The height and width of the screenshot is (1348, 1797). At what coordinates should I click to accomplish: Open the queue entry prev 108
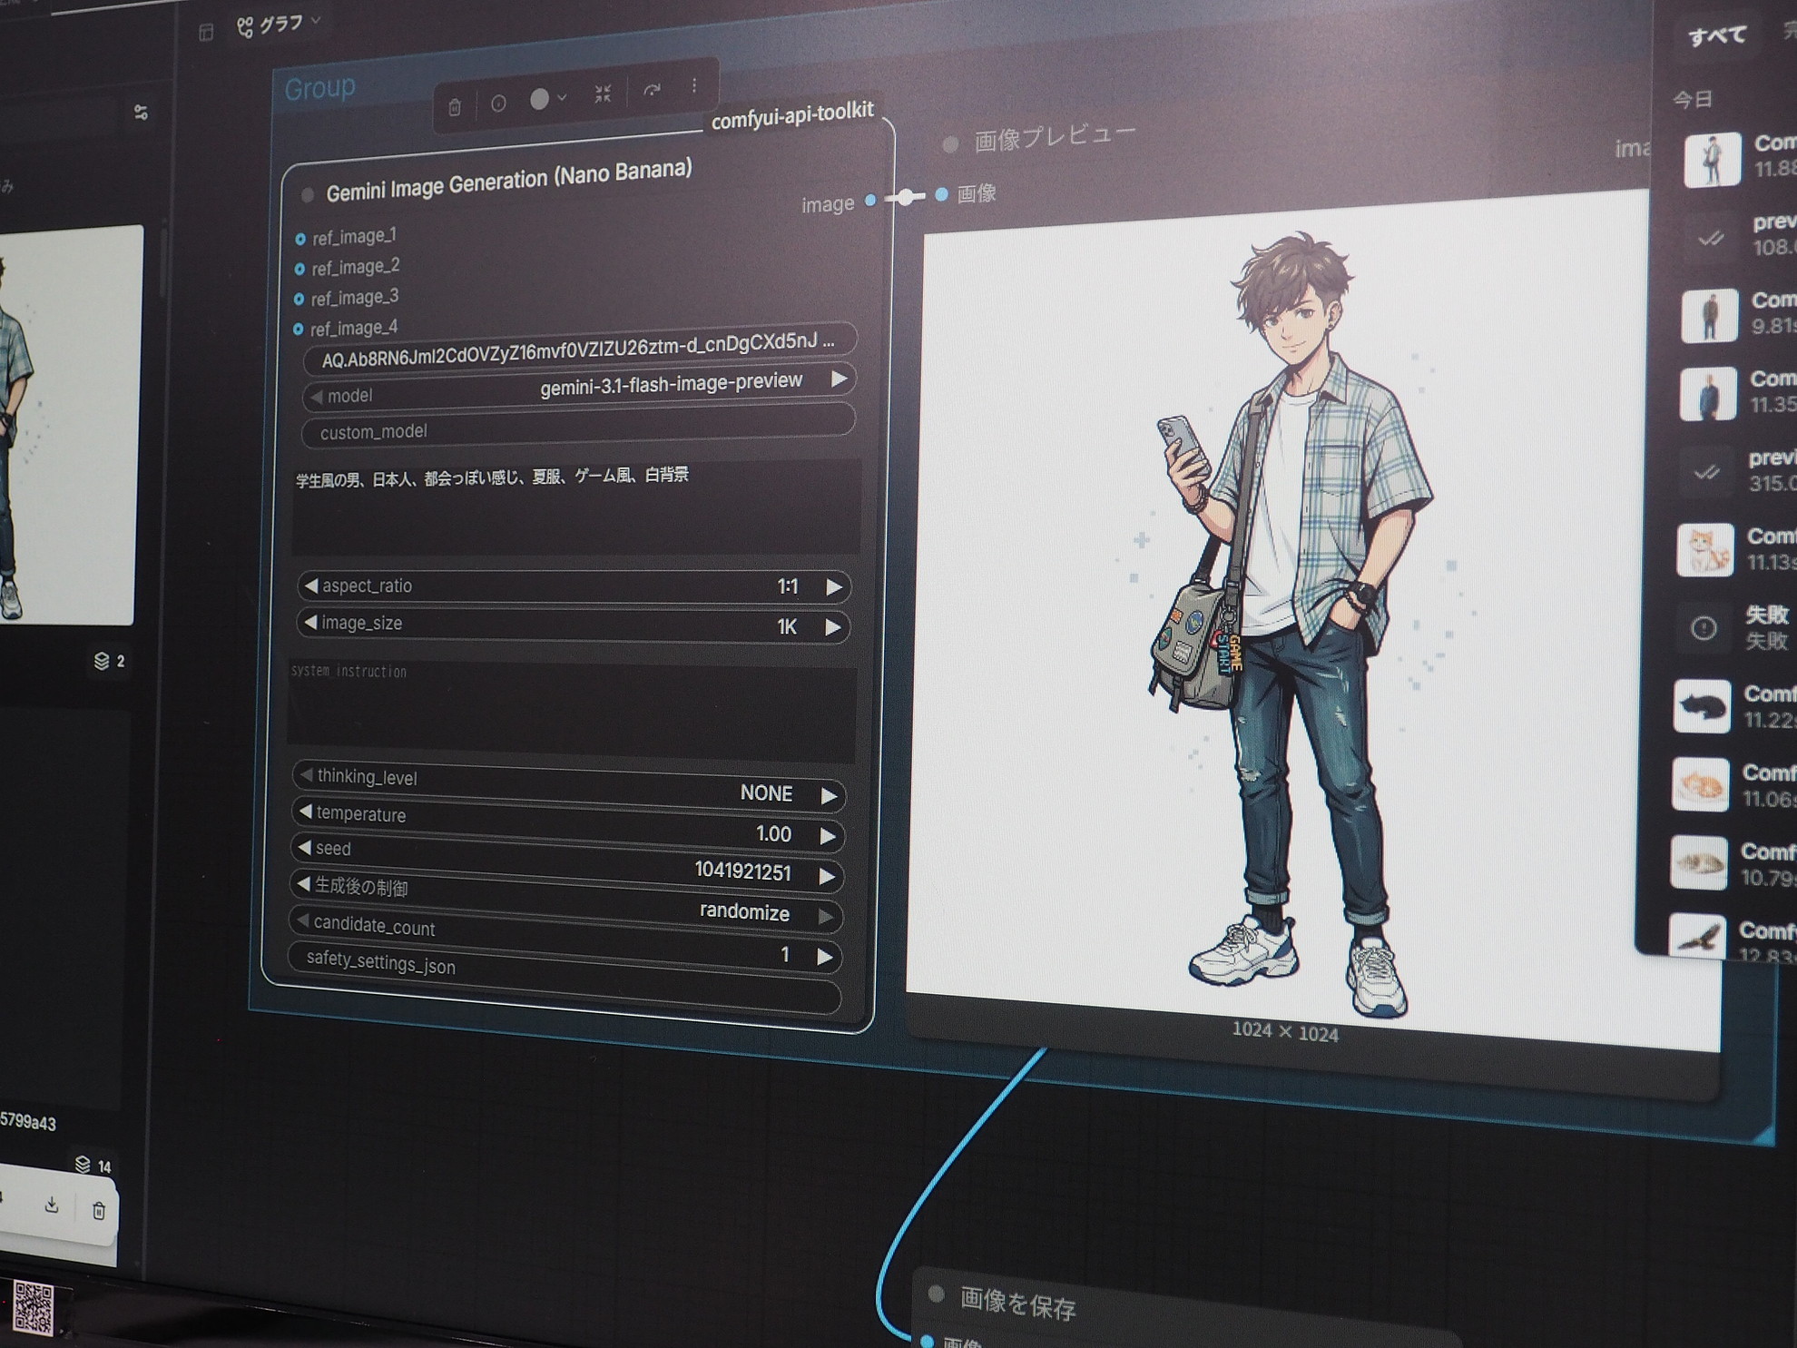[1737, 236]
